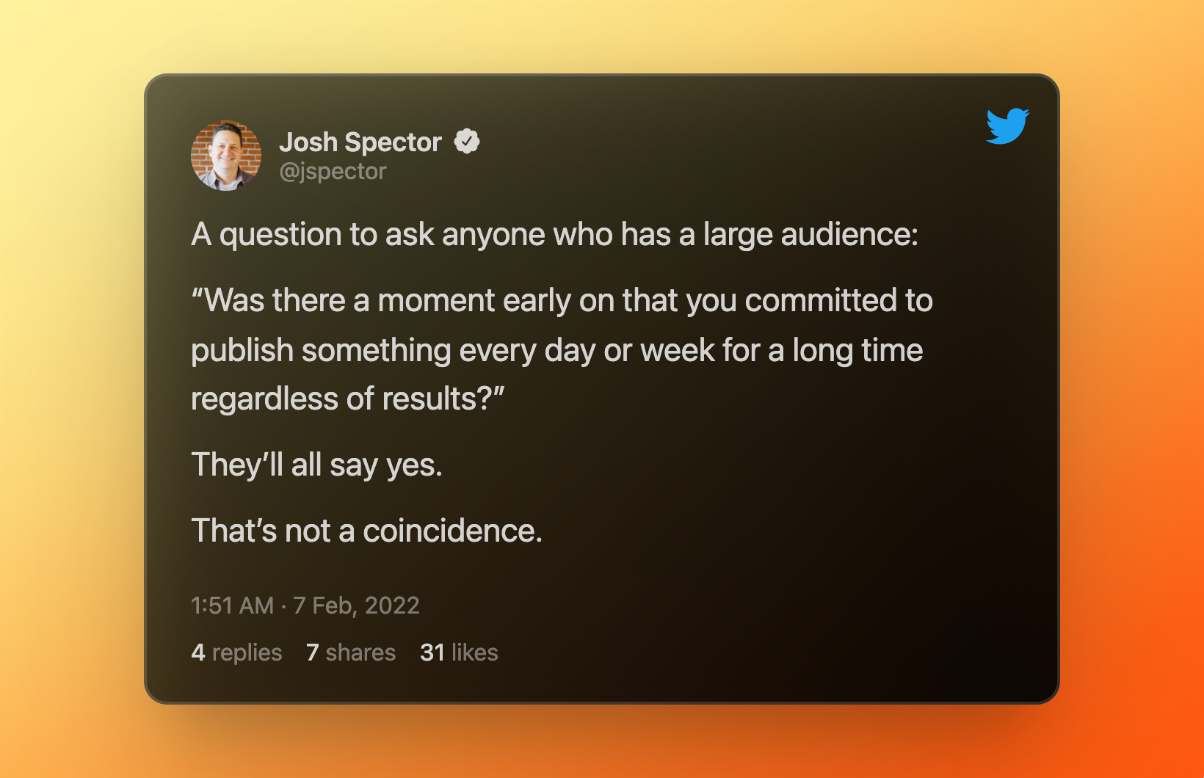The image size is (1204, 778).
Task: Click the verified checkmark badge
Action: click(467, 141)
